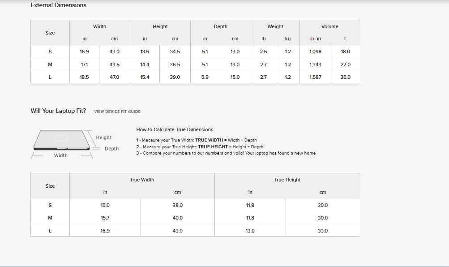
Task: Click the External Dimensions heading
Action: [x=58, y=5]
